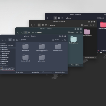Viewport: 106px width, 106px height.
Task: Select desktoptheme folder in front window
Action: pos(58,47)
